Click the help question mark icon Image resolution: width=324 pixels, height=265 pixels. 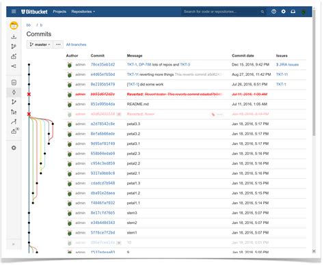point(273,12)
